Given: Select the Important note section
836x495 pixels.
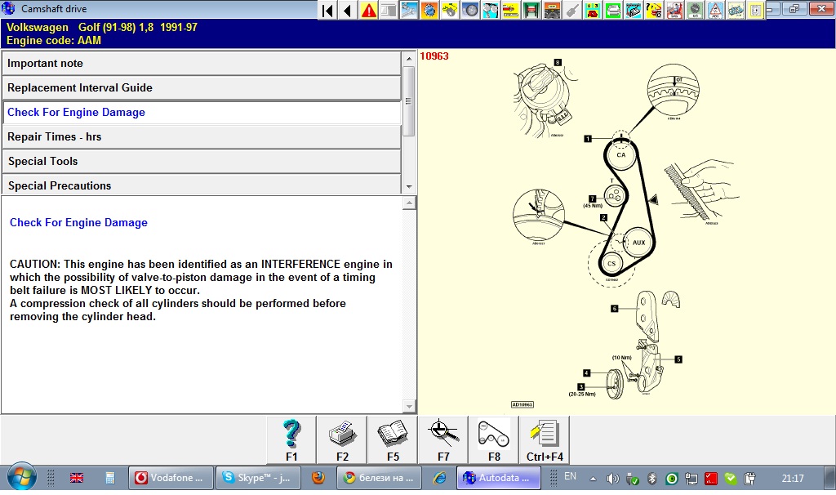Looking at the screenshot, I should 201,64.
